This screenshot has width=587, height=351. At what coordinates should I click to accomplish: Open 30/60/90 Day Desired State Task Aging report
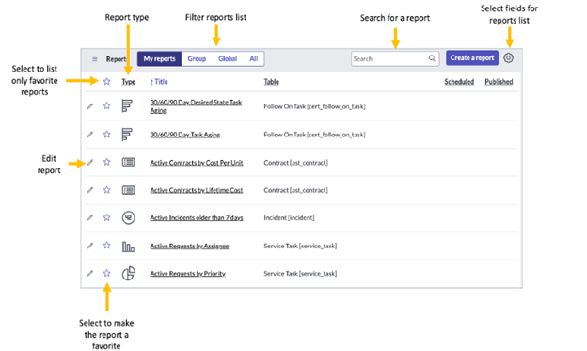[196, 106]
